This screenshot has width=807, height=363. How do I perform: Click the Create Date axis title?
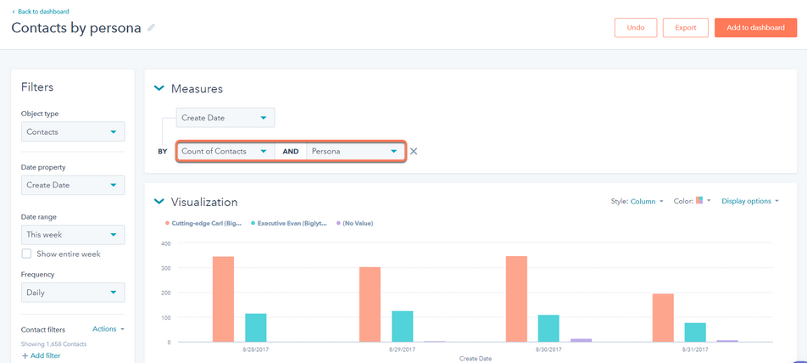coord(476,359)
